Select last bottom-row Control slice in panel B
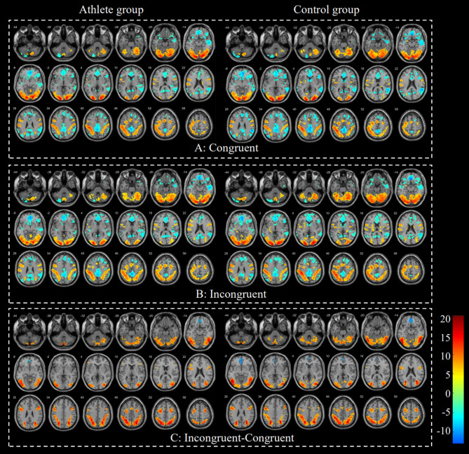 412,270
